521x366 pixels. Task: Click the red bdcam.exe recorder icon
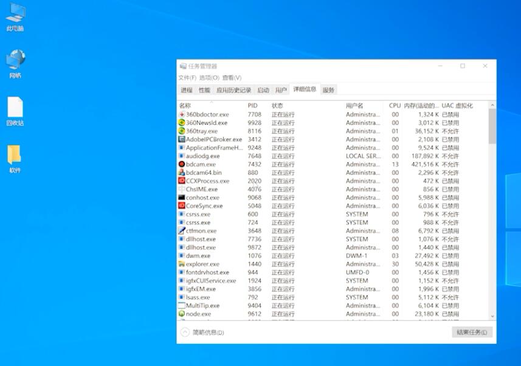pos(181,164)
